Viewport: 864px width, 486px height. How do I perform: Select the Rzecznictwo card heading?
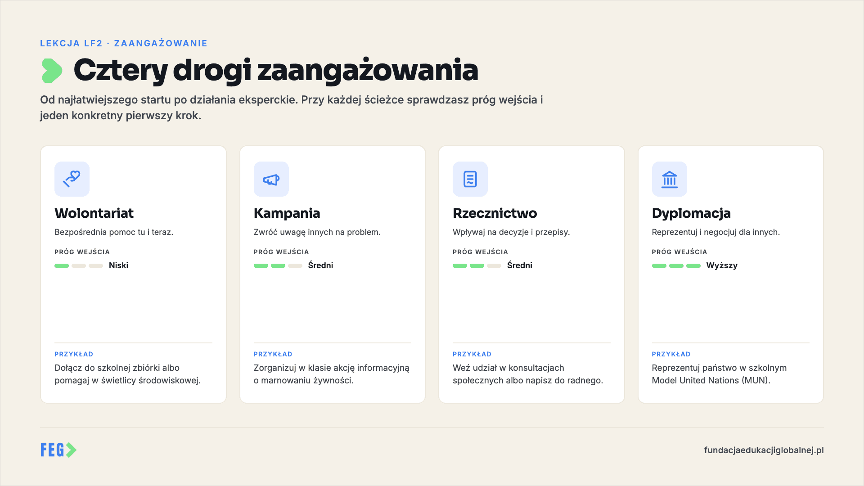pyautogui.click(x=495, y=213)
